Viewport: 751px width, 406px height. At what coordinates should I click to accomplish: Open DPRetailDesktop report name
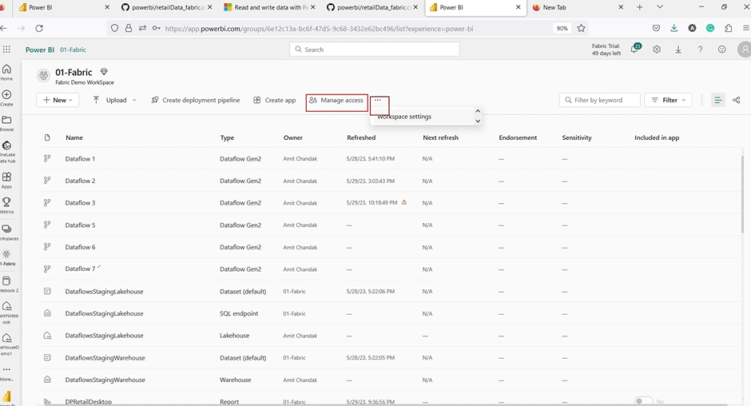click(88, 402)
